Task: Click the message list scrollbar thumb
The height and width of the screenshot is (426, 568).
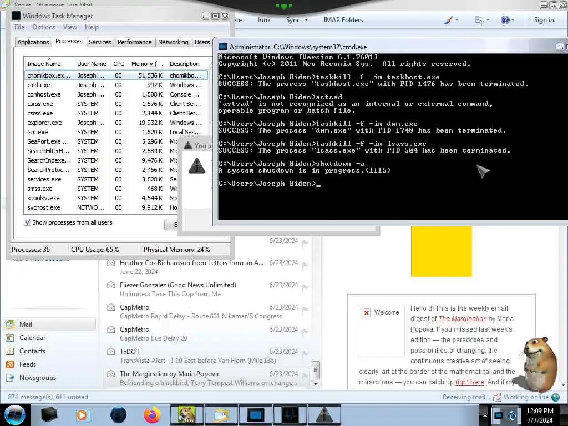Action: point(316,370)
